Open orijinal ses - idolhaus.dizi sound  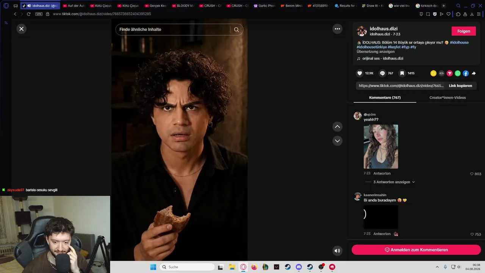383,58
